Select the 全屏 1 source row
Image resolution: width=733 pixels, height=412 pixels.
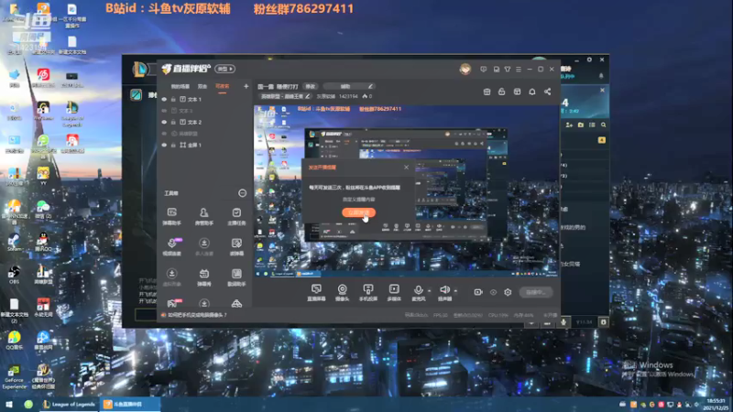point(204,146)
